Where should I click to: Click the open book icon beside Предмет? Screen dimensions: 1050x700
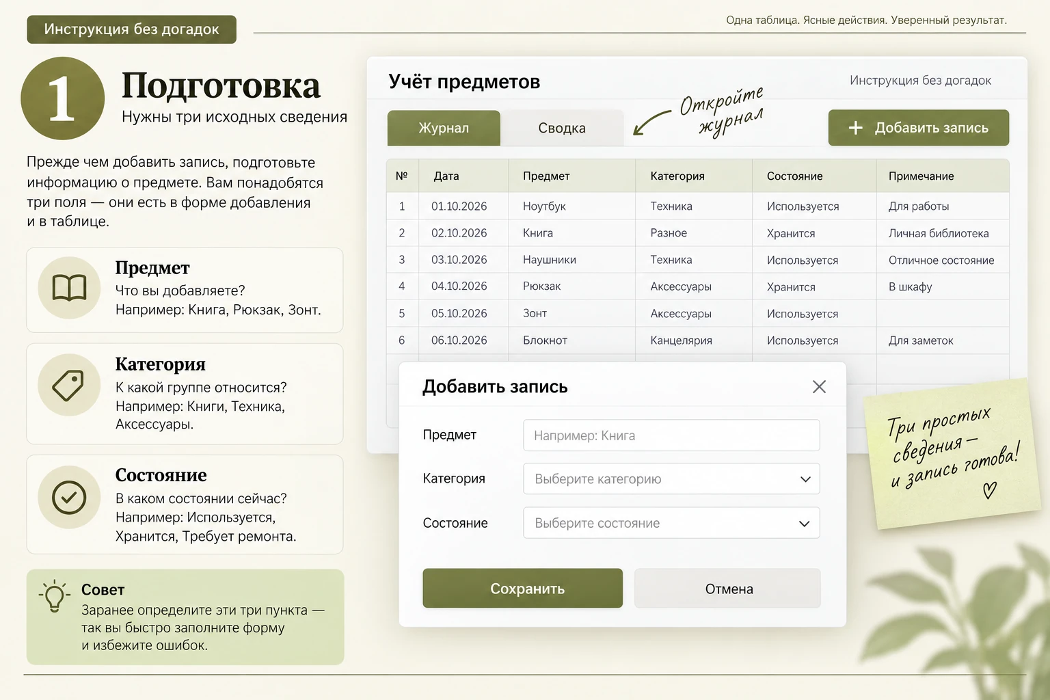coord(69,288)
